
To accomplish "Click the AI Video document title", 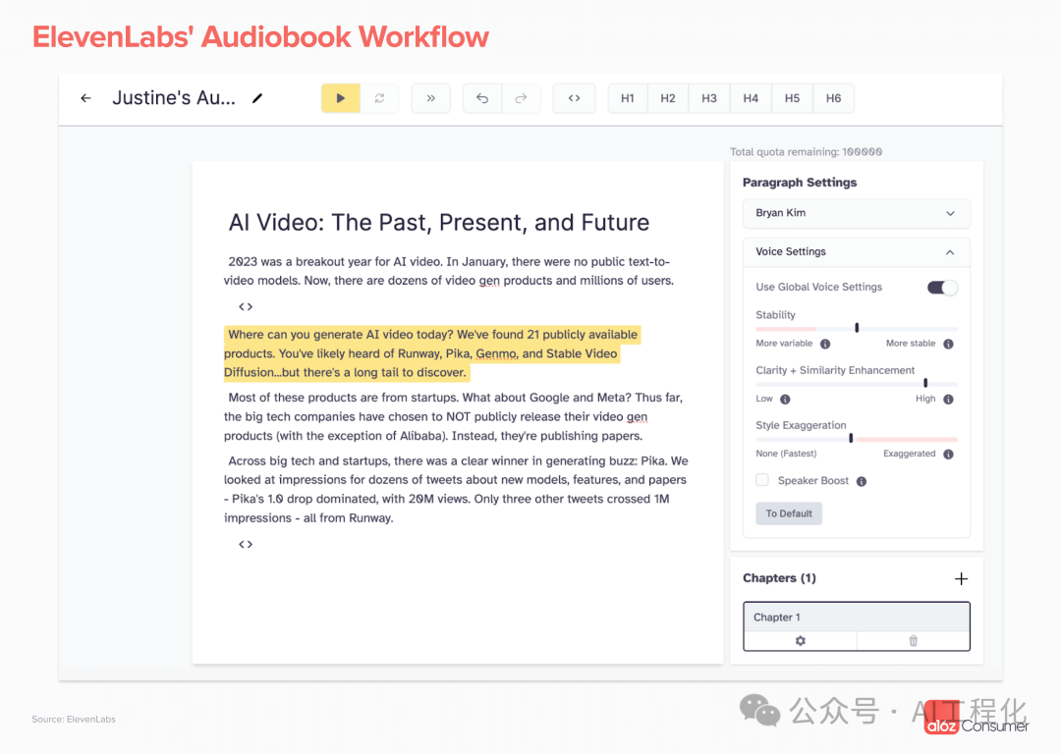I will point(438,223).
